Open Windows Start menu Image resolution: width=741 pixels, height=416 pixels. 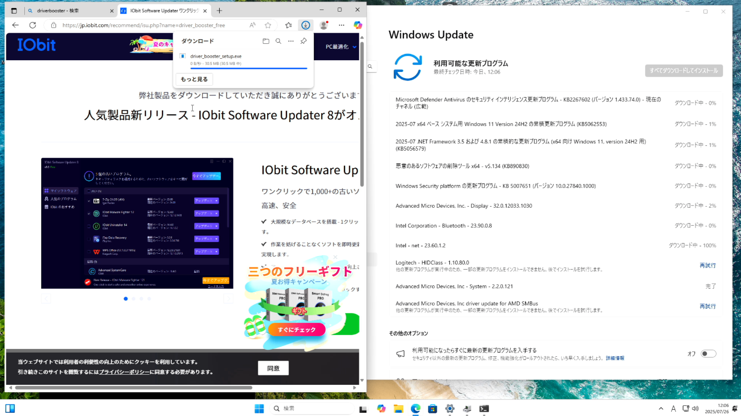click(259, 409)
